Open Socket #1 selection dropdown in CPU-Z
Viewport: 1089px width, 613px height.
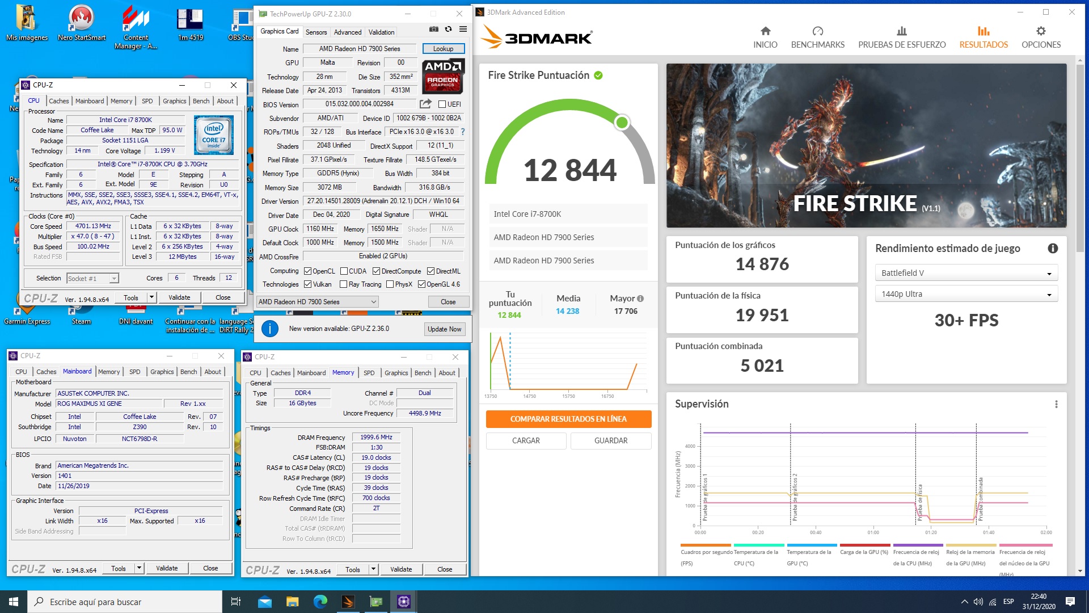(92, 279)
